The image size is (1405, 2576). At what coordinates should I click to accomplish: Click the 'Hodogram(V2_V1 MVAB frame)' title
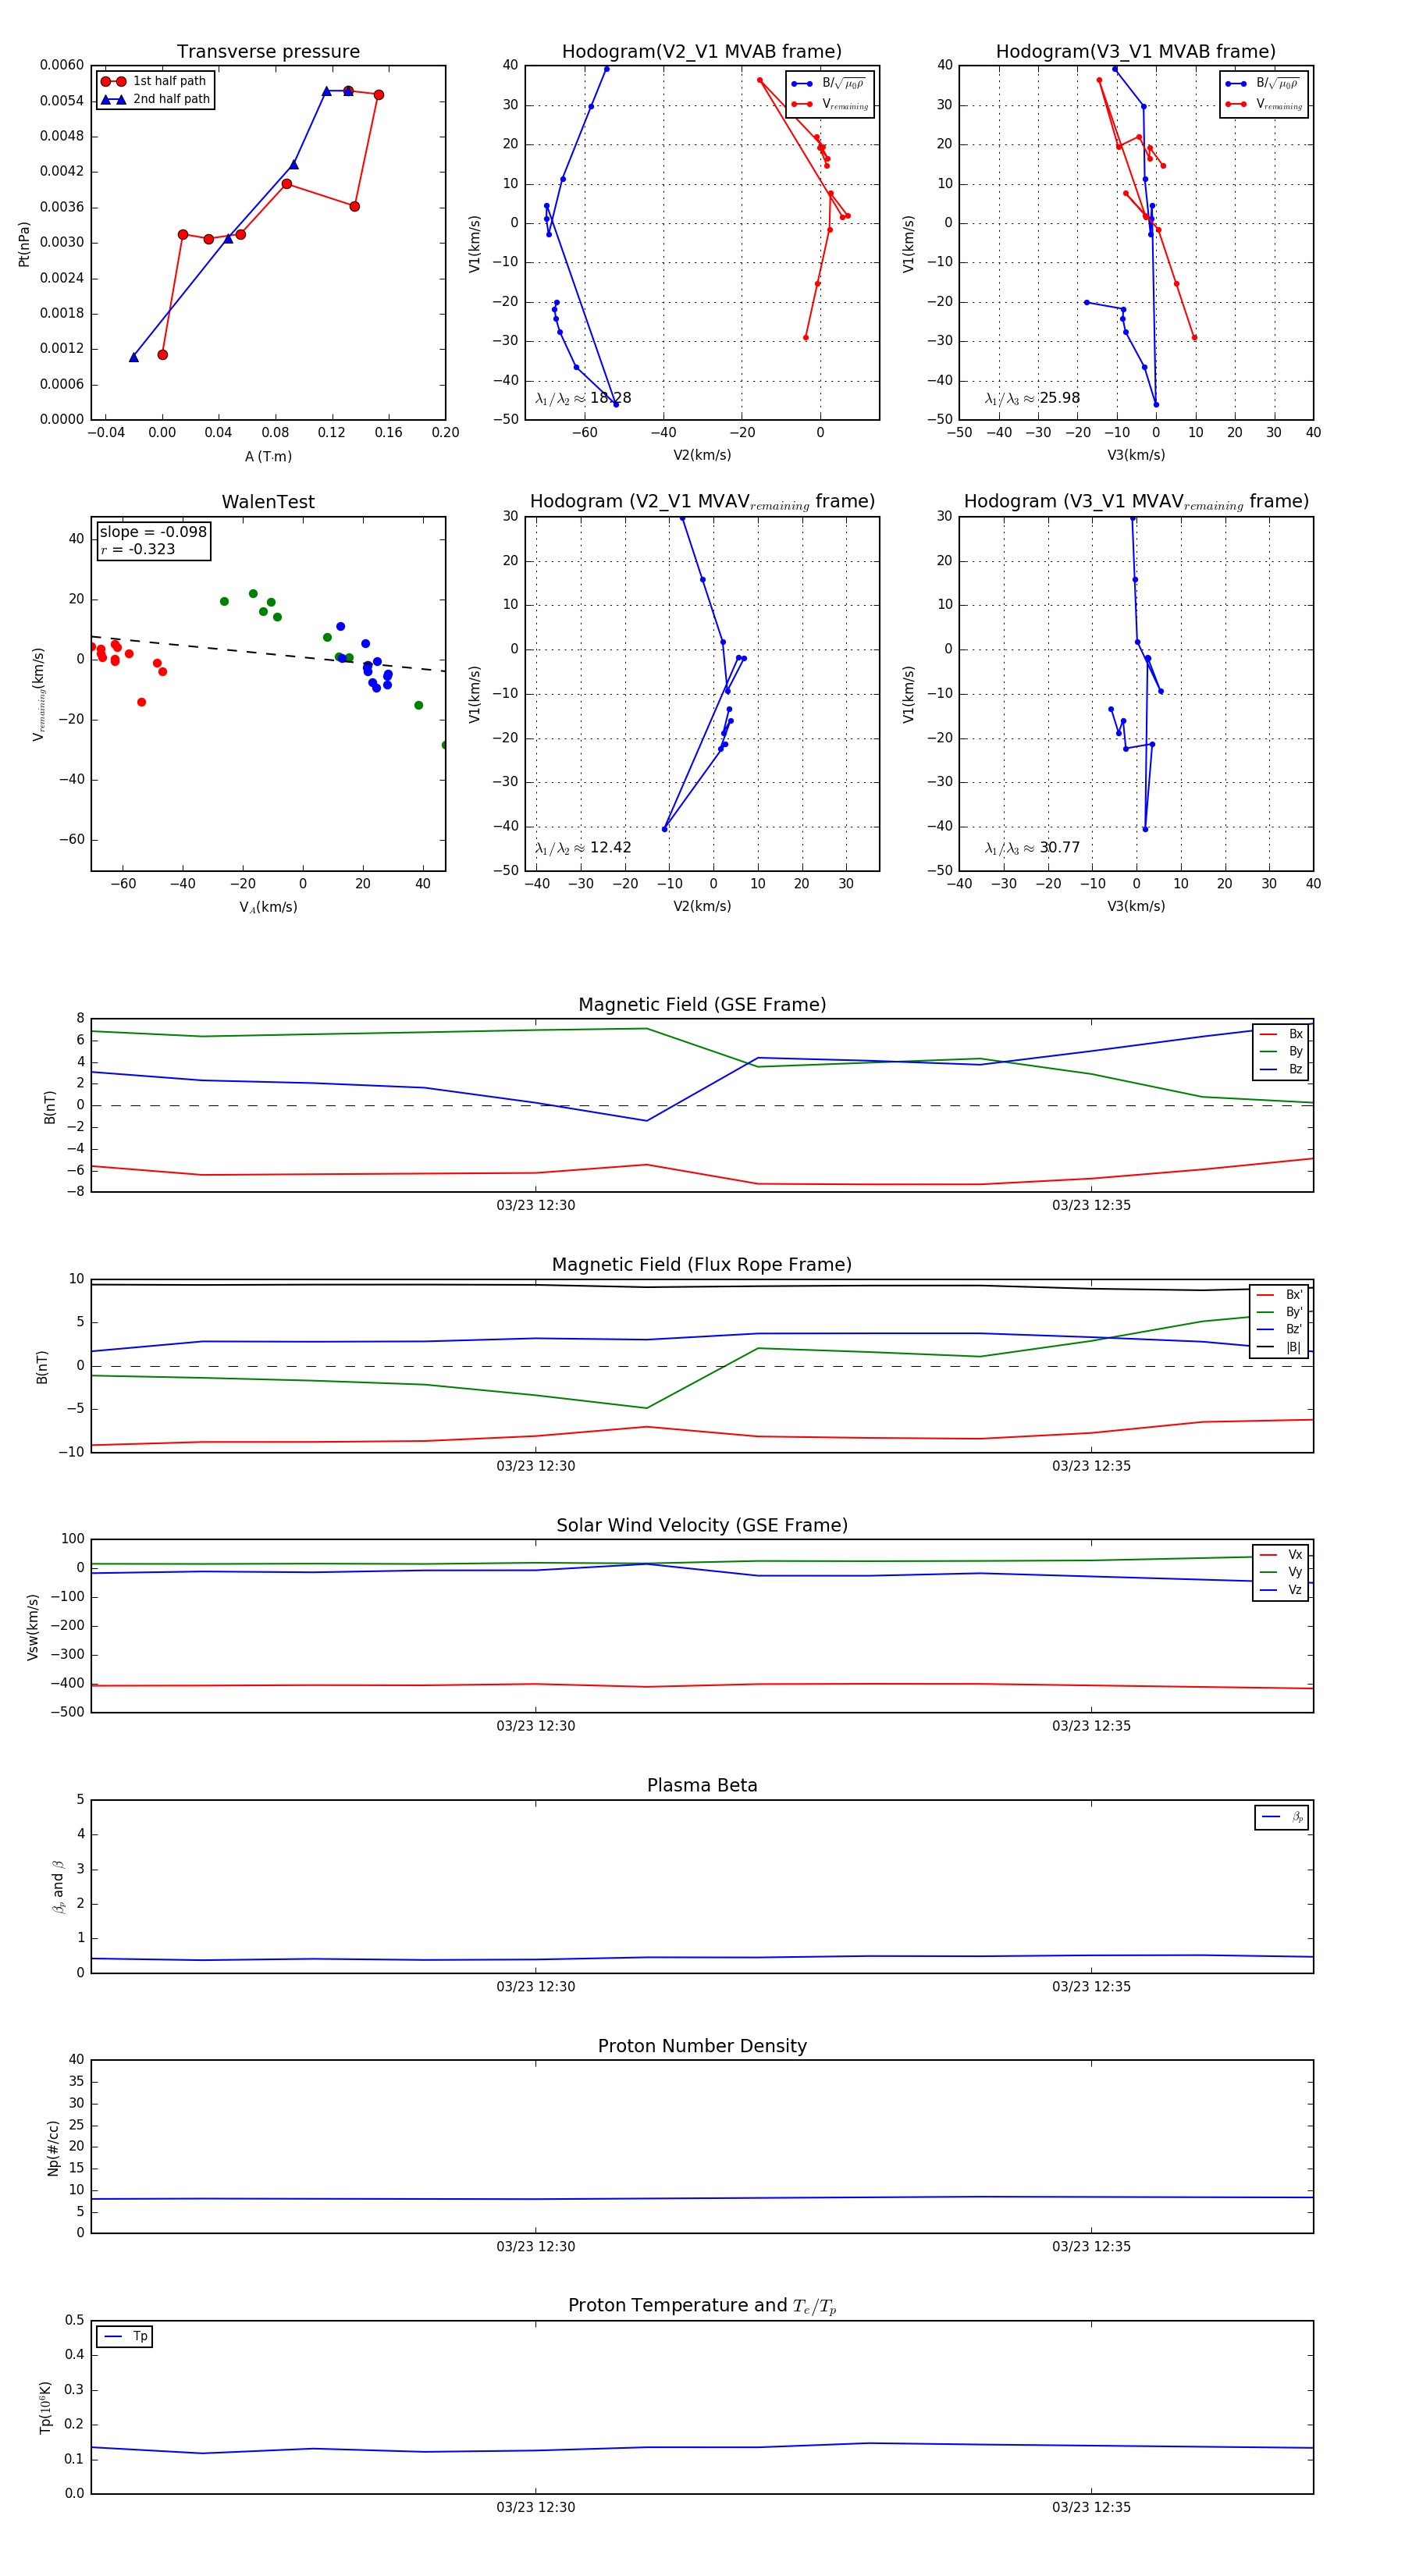point(701,52)
